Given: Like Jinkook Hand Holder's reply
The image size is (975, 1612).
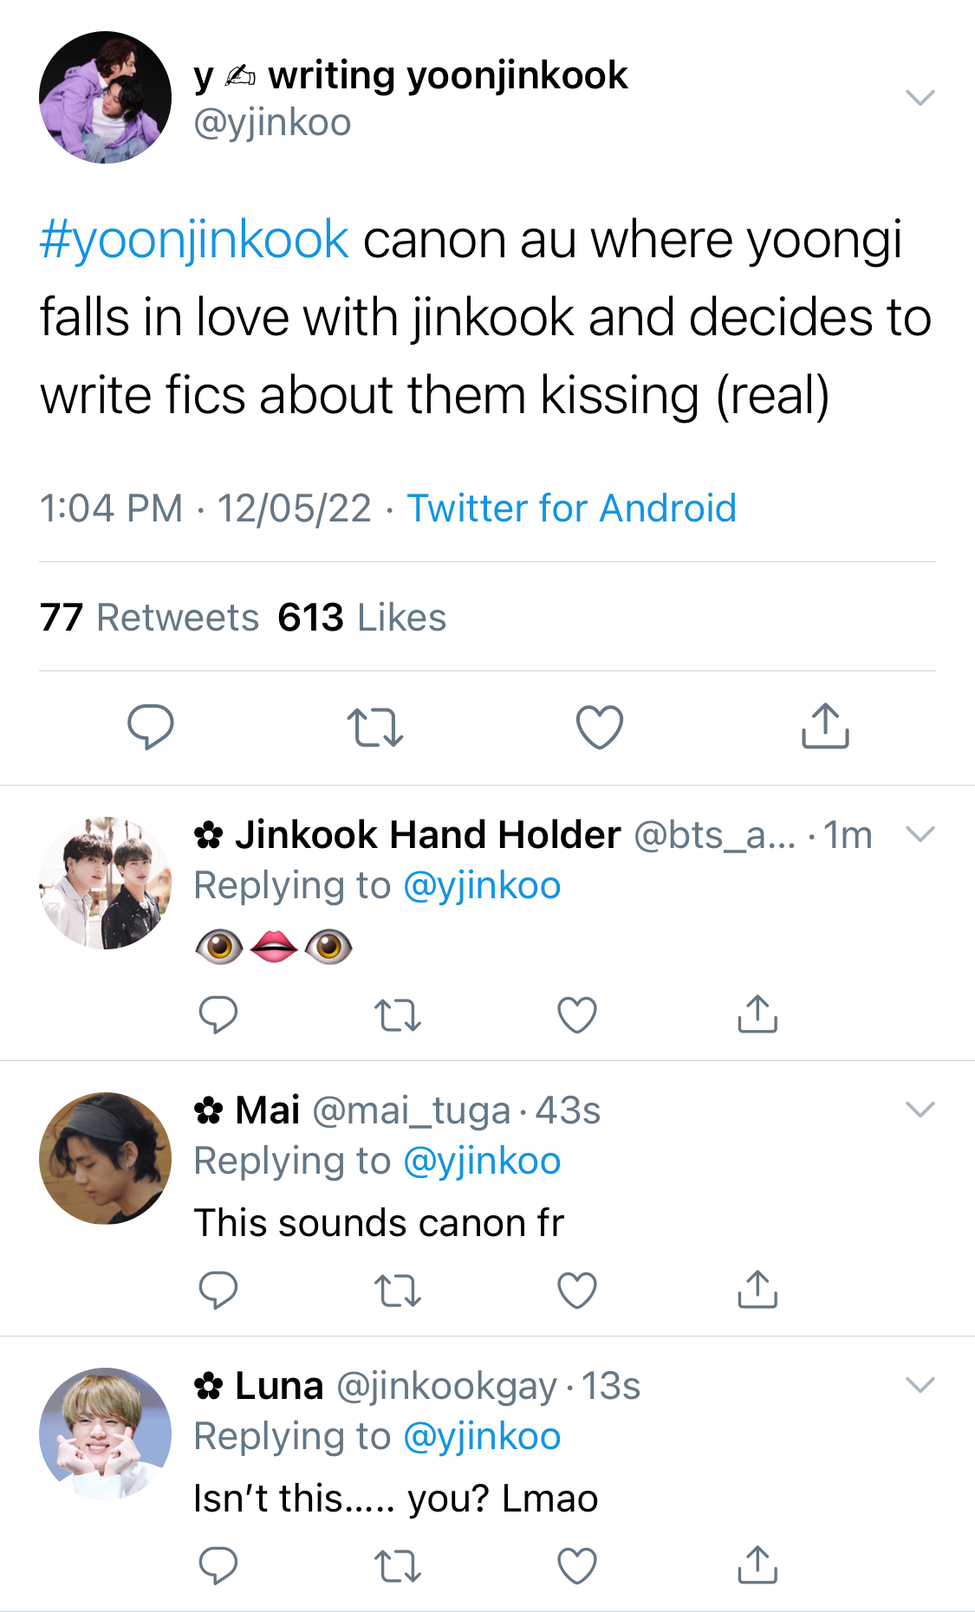Looking at the screenshot, I should coord(577,1015).
